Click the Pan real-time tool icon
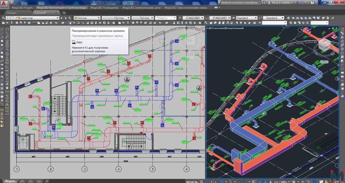Viewport: 345px width, 183px height. pyautogui.click(x=70, y=23)
